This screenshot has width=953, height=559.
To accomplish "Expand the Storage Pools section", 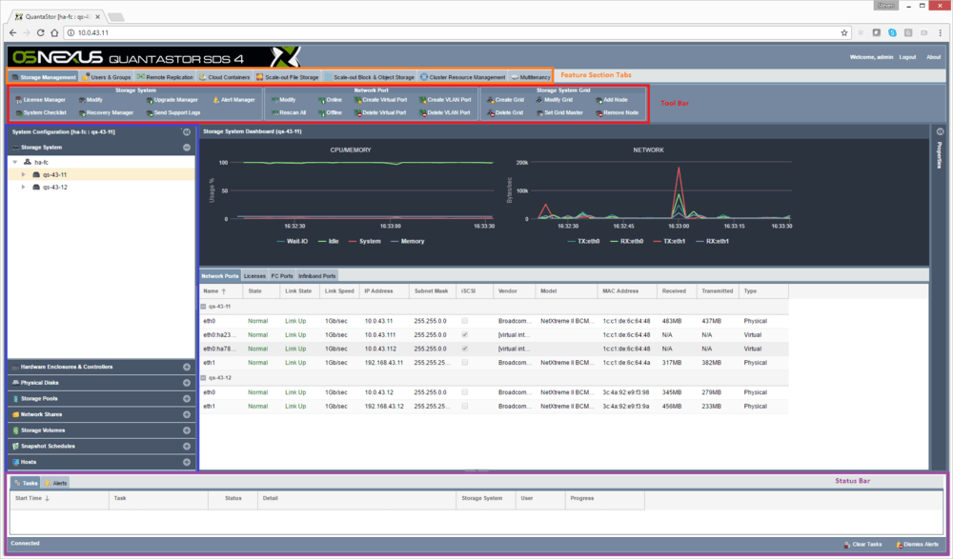I will 187,398.
